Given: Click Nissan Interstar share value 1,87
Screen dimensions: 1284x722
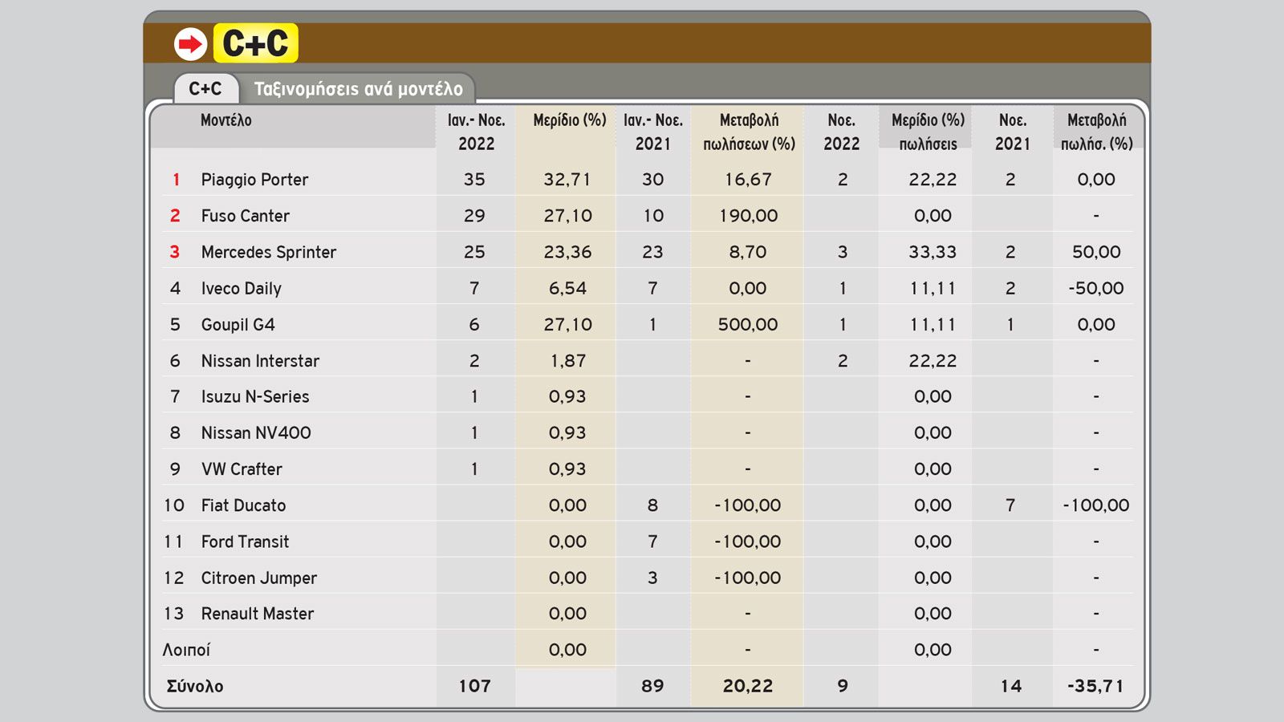Looking at the screenshot, I should [x=567, y=361].
